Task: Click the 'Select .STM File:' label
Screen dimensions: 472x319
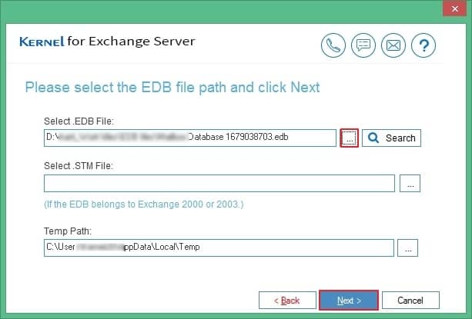Action: click(x=79, y=166)
